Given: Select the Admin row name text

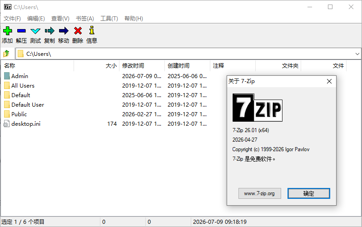Looking at the screenshot, I should 20,76.
